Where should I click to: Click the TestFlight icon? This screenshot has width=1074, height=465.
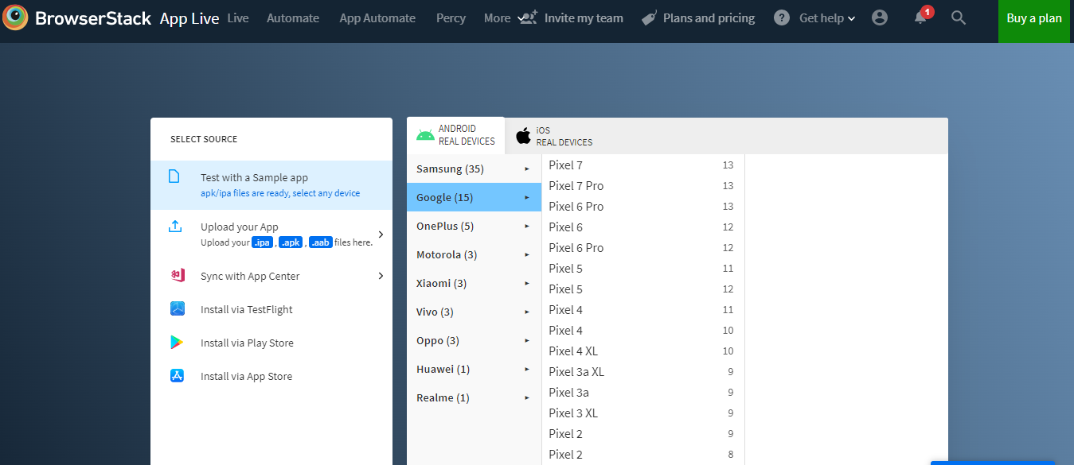(177, 309)
